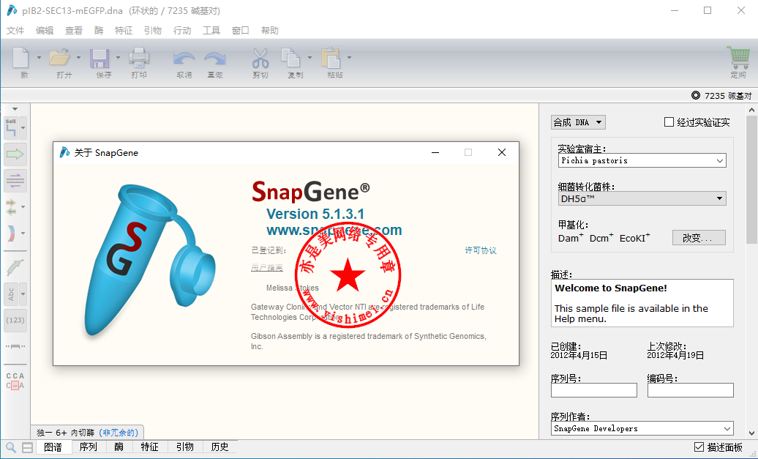Switch to the 引物 bottom tab
Screen dimensions: 758x459
pyautogui.click(x=184, y=447)
